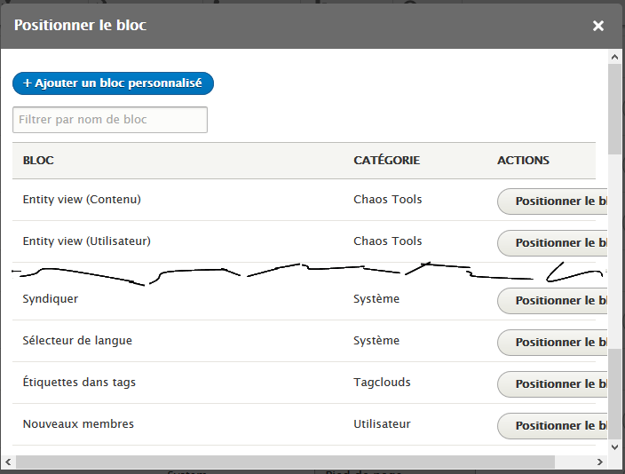This screenshot has height=474, width=625.
Task: Click the ACTIONS column header
Action: tap(523, 161)
